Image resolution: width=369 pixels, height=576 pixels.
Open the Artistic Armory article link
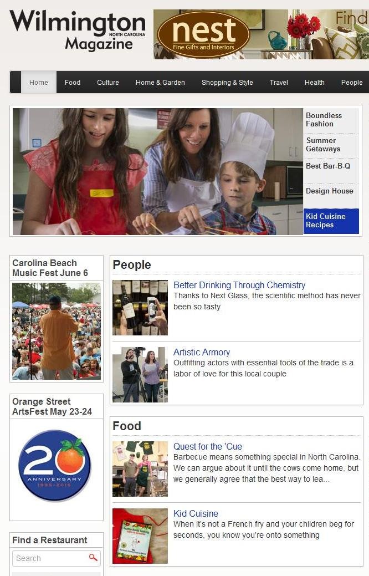[x=202, y=352]
